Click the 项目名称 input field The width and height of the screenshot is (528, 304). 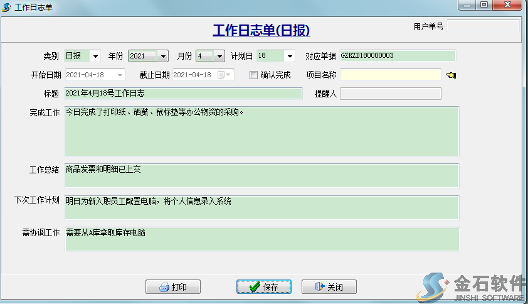tap(390, 75)
